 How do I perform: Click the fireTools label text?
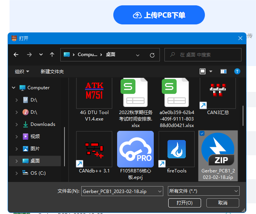(177, 171)
